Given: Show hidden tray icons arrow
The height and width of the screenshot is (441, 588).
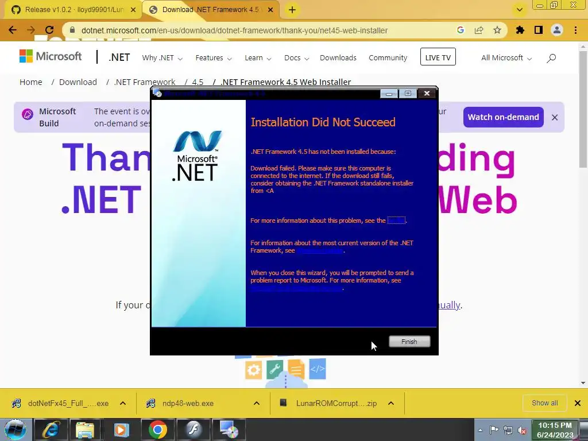Looking at the screenshot, I should tap(481, 430).
